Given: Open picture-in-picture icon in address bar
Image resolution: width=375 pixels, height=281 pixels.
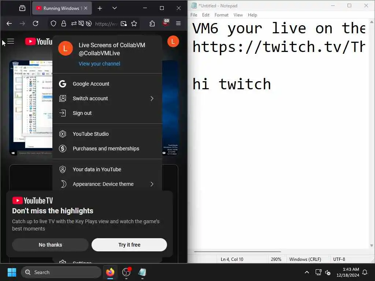Looking at the screenshot, I should click(x=124, y=23).
